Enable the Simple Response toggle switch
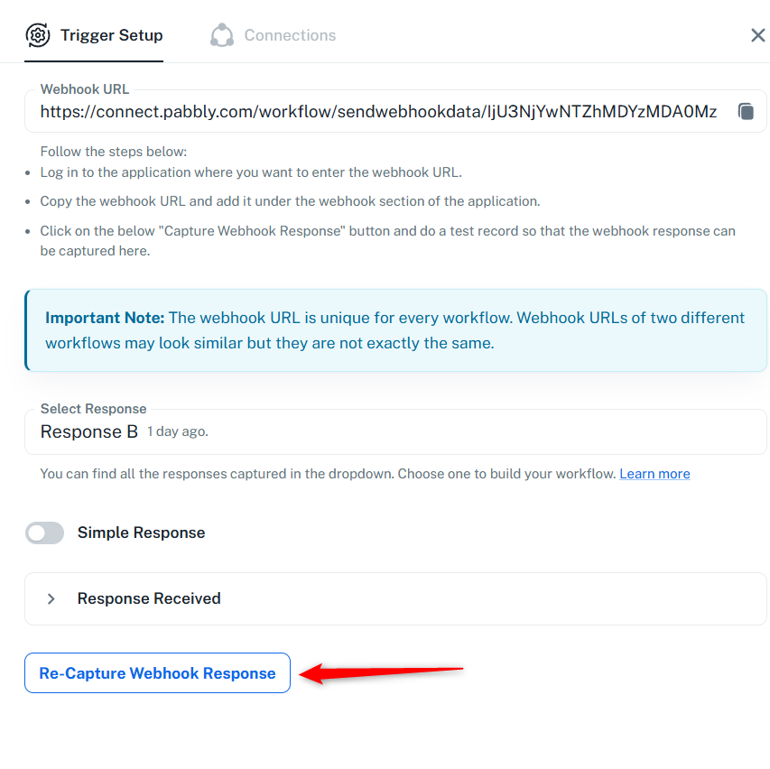The width and height of the screenshot is (770, 769). 45,533
